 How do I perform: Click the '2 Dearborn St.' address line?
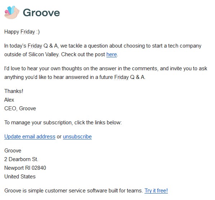(x=21, y=159)
